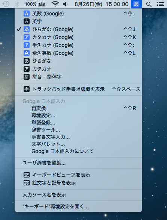The image size is (167, 220).
Task: Close the input source menu via あ icon
Action: pos(136,4)
